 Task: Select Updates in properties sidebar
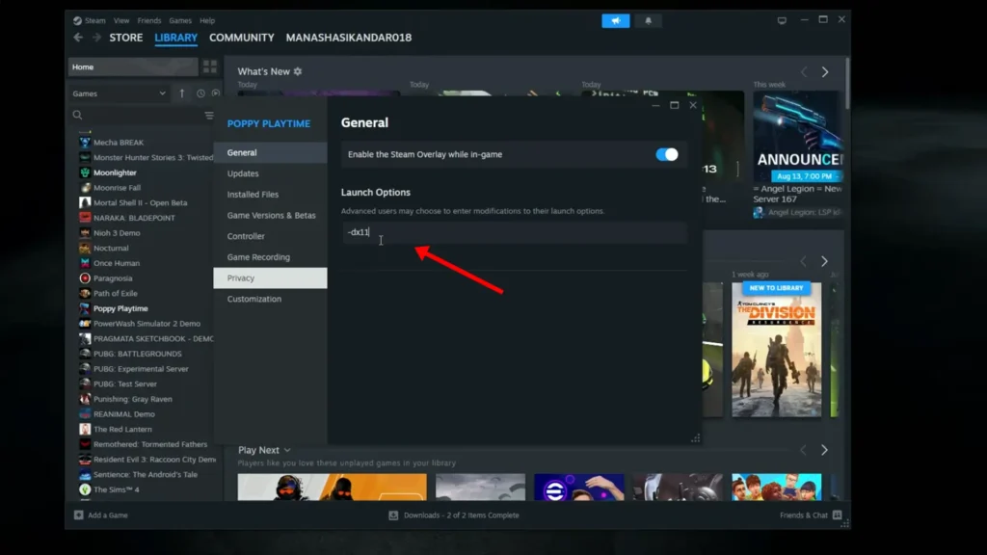coord(270,173)
